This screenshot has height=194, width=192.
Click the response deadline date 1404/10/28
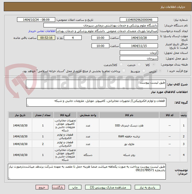click(x=139, y=38)
